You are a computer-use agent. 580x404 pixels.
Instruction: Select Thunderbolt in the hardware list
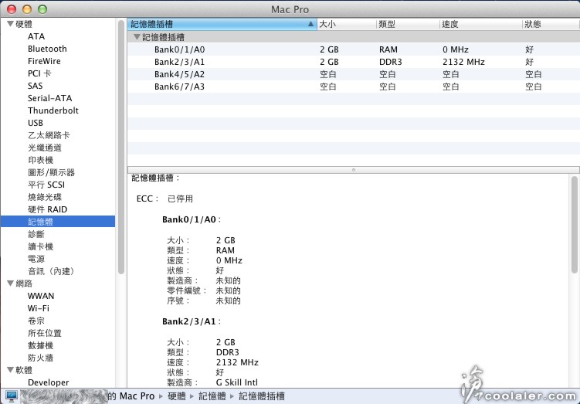[x=53, y=110]
